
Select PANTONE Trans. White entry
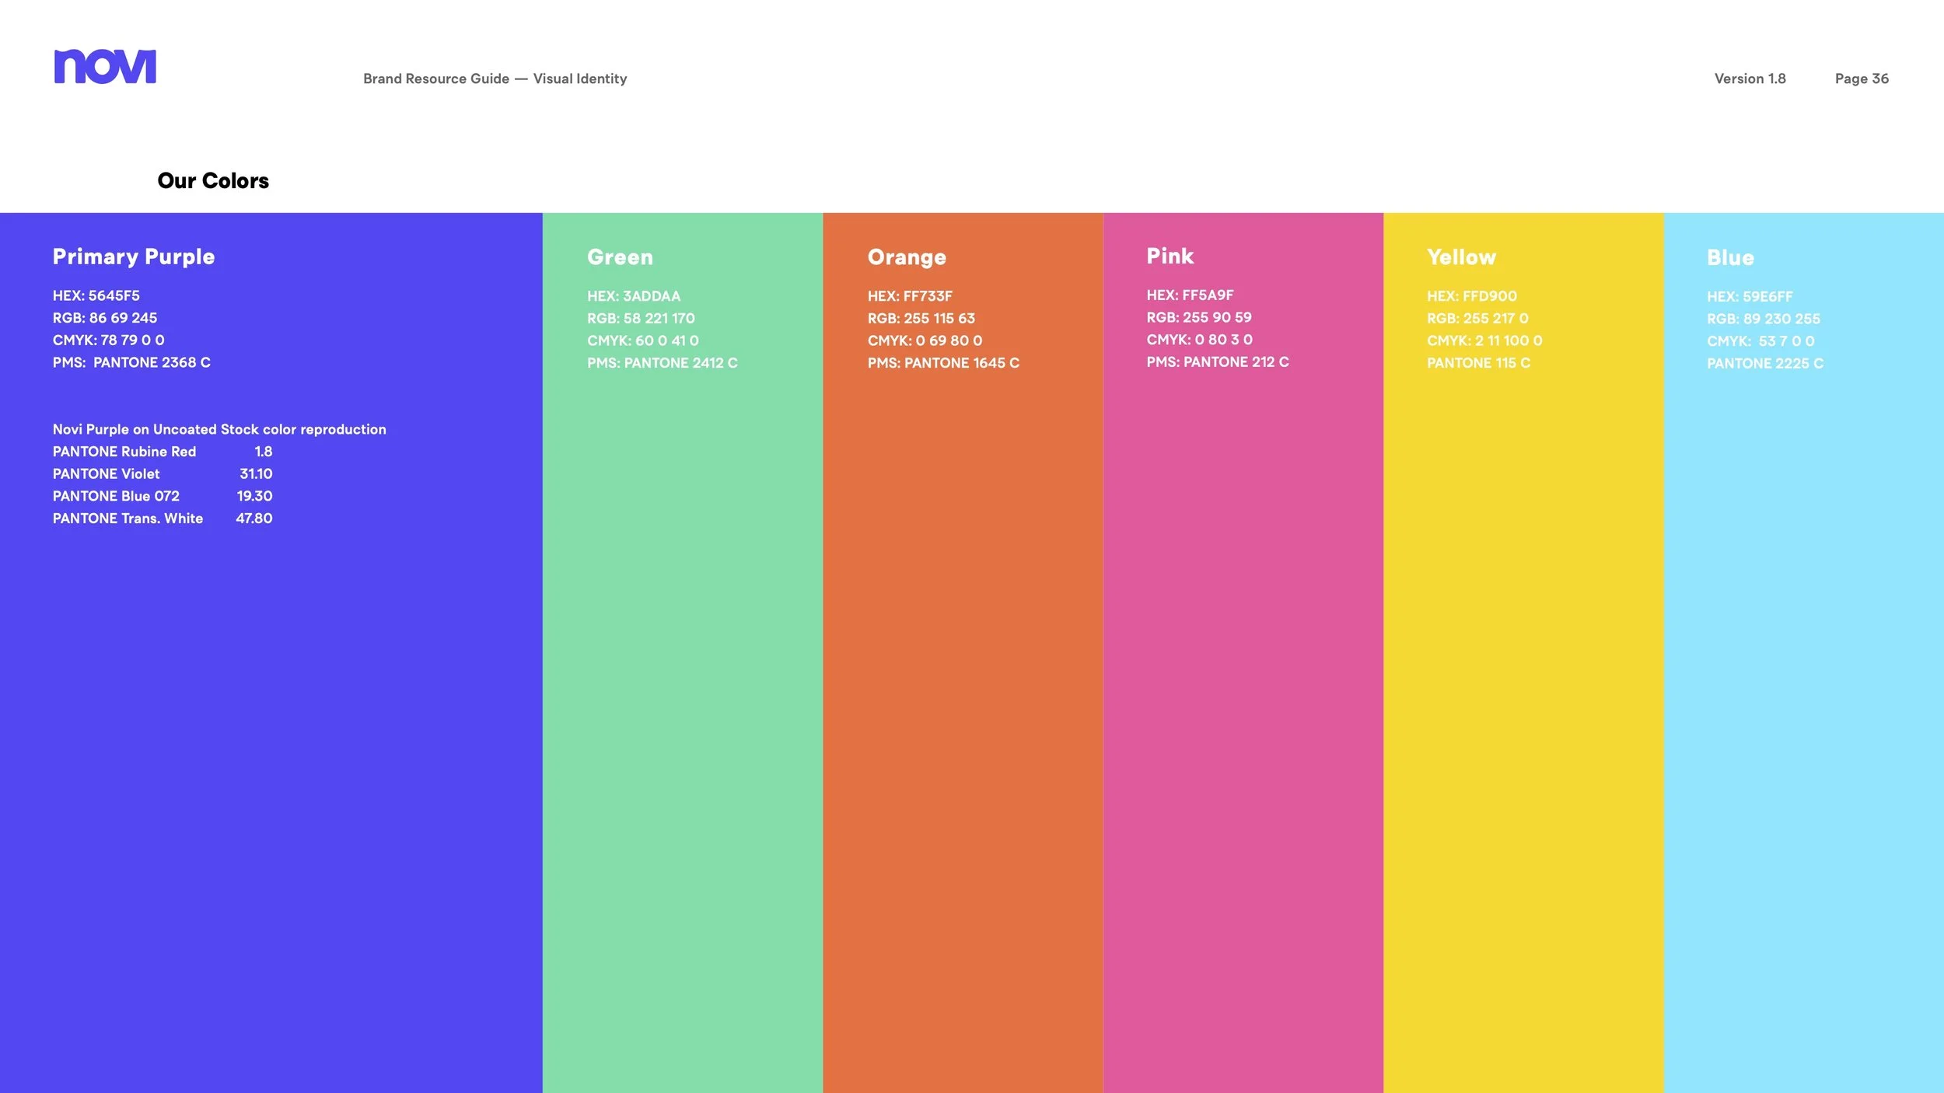click(x=128, y=518)
